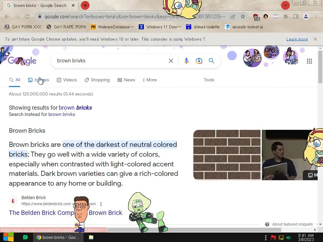Open the shimeji roulette bookmark
Viewport: 323px width, 242px height.
tap(203, 27)
